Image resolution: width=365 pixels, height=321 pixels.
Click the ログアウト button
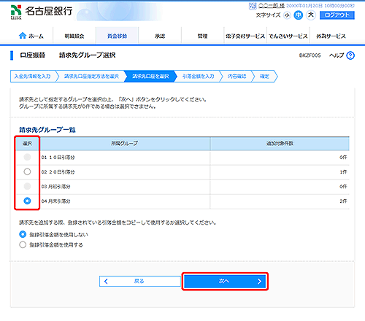(337, 15)
